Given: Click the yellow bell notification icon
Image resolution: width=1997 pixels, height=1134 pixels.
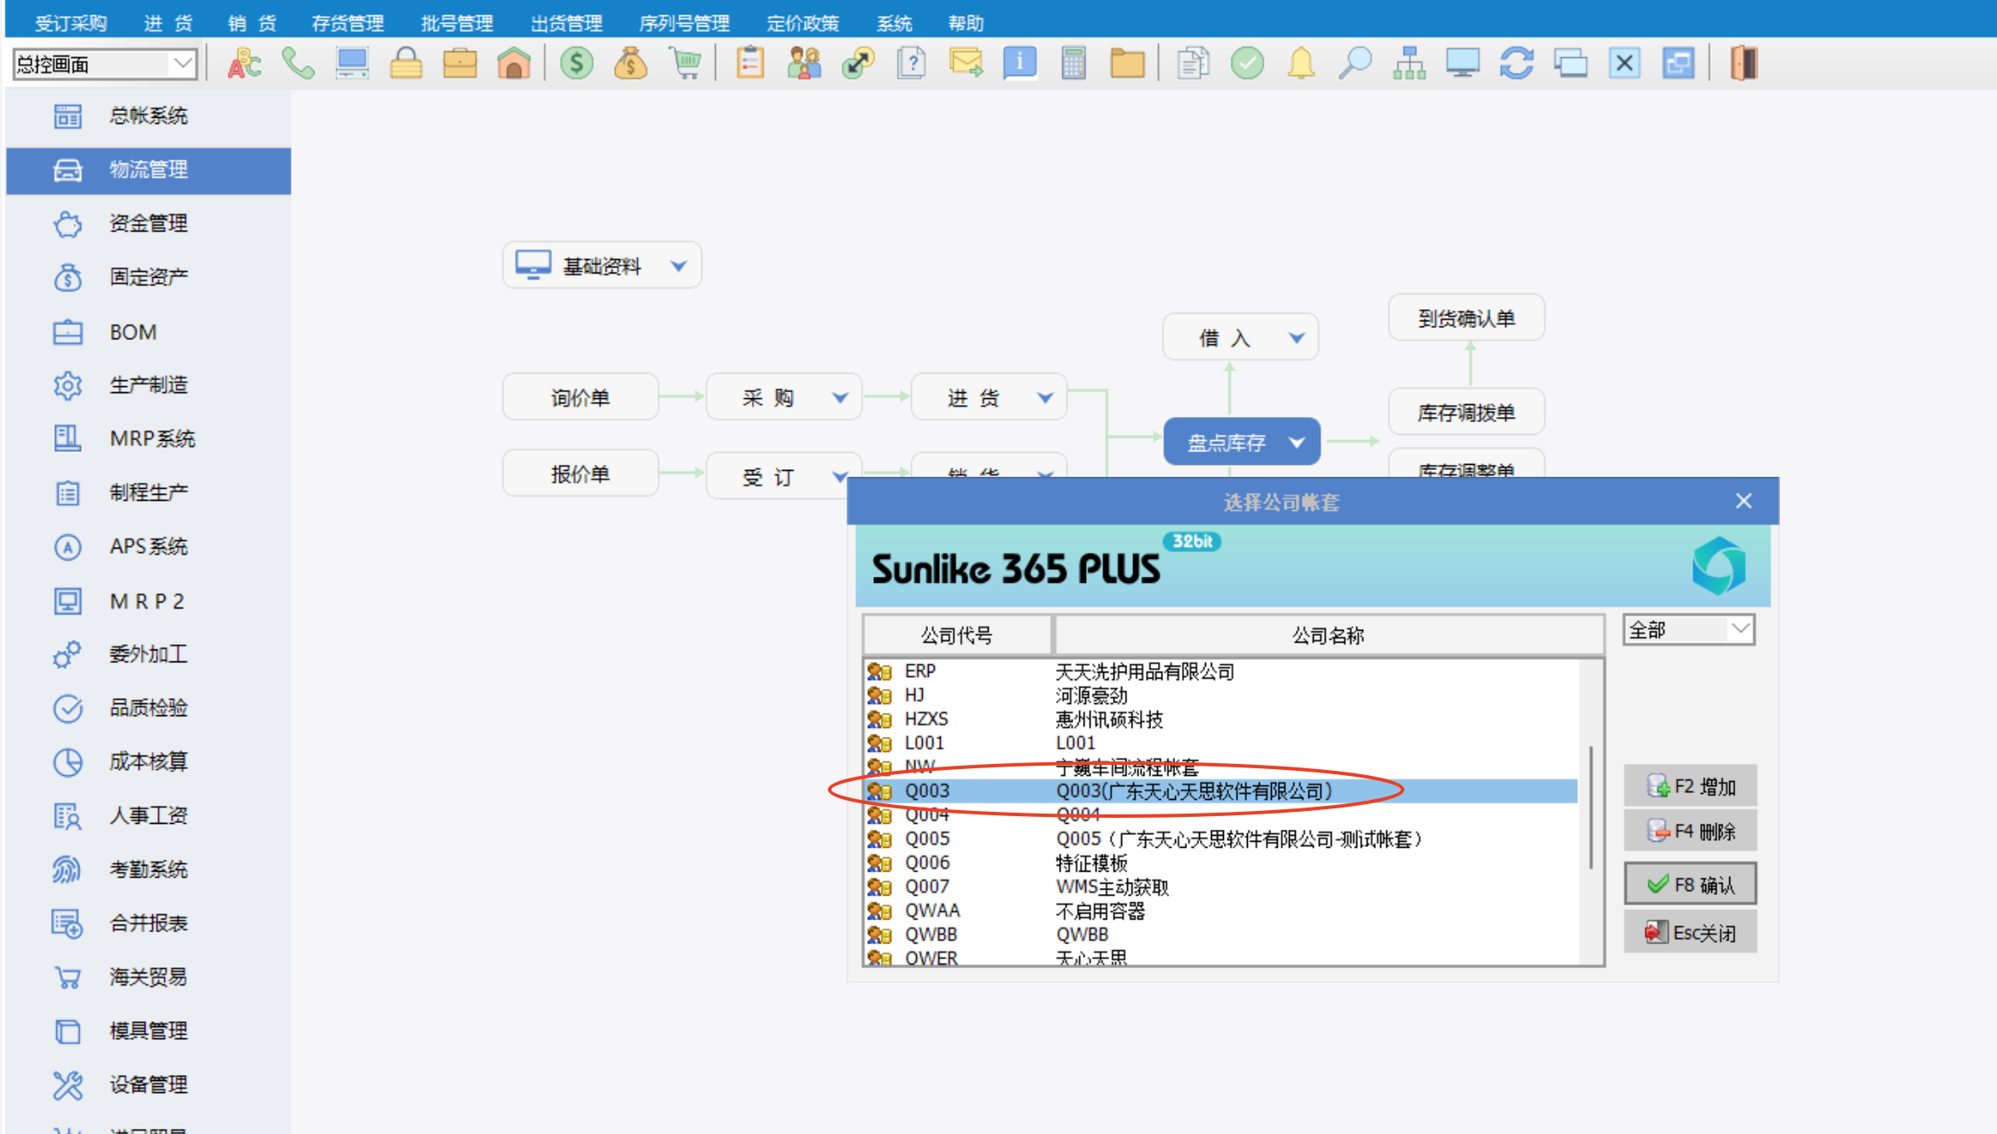Looking at the screenshot, I should (x=1301, y=63).
